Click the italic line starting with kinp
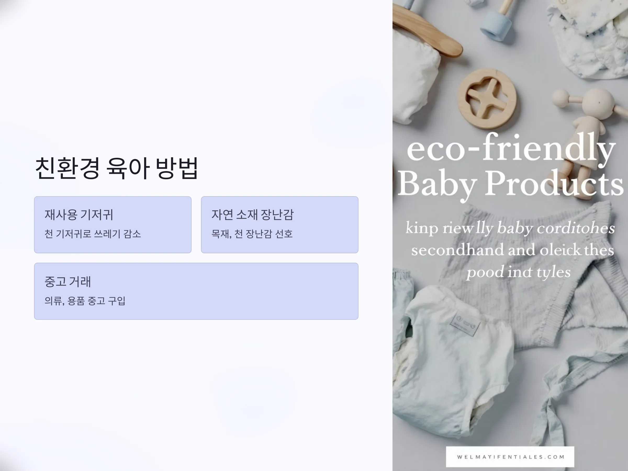The width and height of the screenshot is (628, 471). pos(510,228)
